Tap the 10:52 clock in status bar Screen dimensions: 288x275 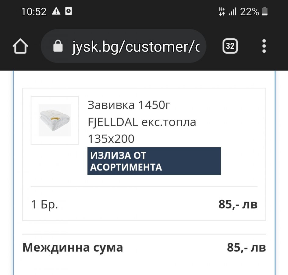34,12
